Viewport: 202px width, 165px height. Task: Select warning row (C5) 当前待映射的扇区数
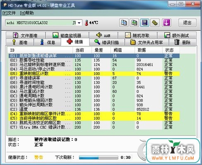click(94, 118)
